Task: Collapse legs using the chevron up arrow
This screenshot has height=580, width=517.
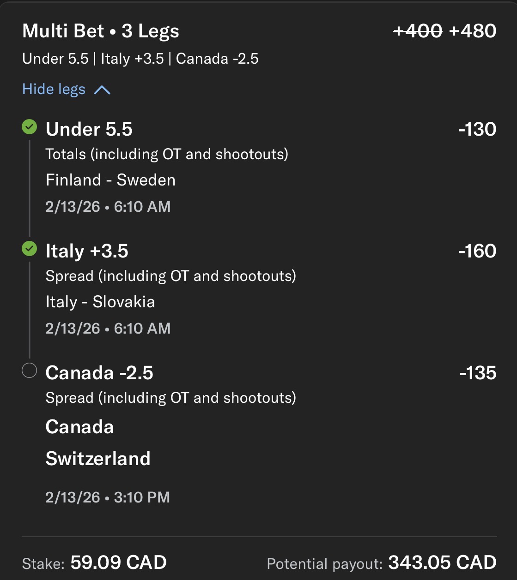Action: 102,90
